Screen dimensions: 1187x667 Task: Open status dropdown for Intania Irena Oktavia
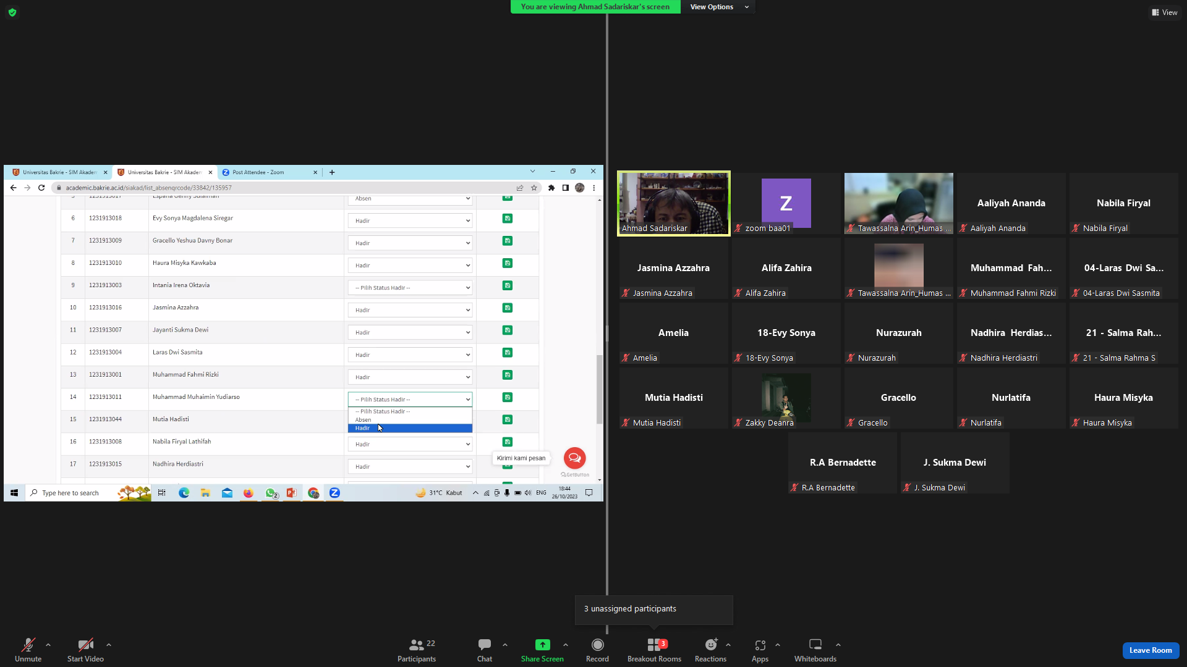pyautogui.click(x=410, y=288)
